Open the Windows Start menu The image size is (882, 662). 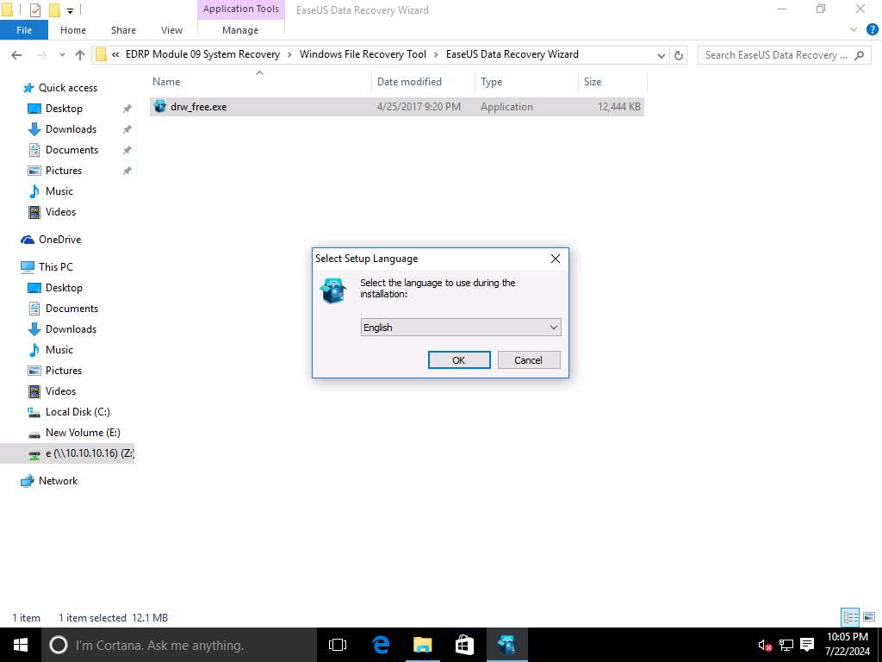click(x=21, y=645)
